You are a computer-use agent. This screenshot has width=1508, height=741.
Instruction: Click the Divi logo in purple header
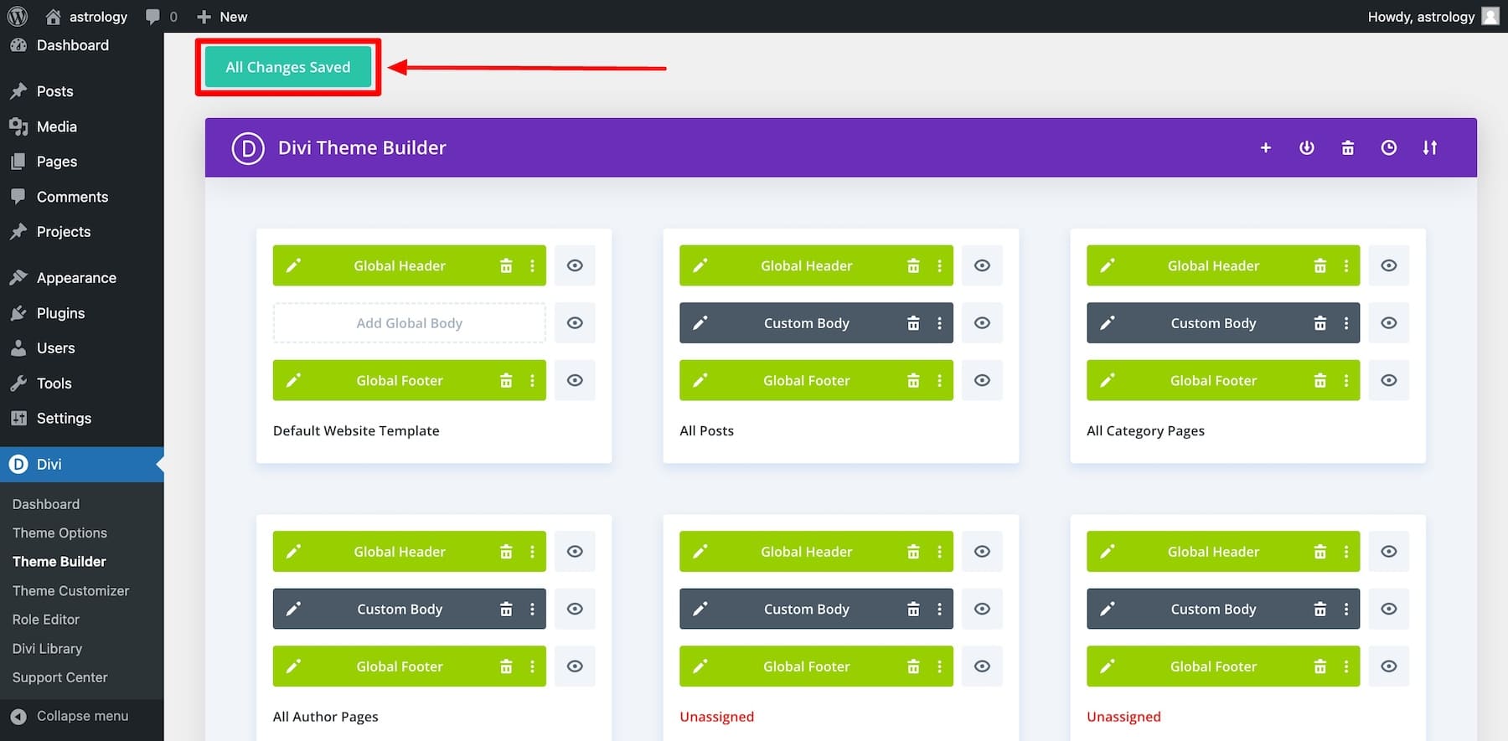(248, 148)
